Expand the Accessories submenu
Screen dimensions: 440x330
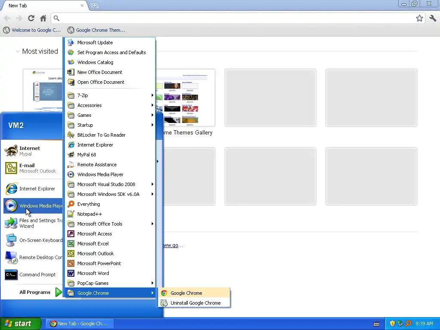click(x=110, y=105)
